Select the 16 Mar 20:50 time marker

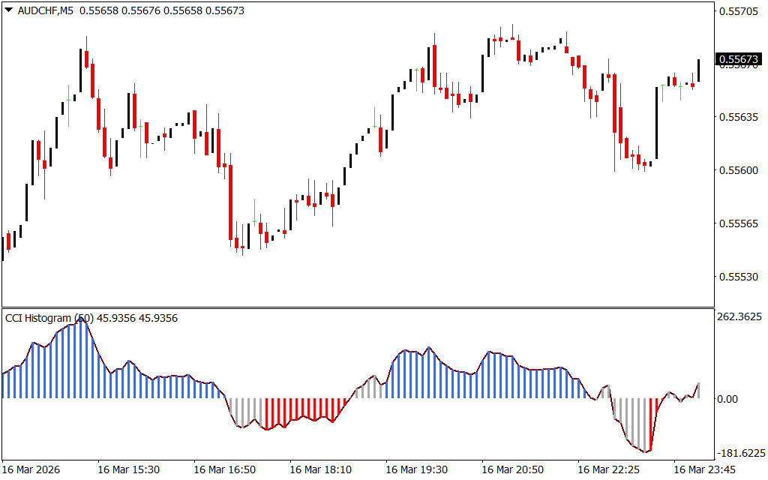click(x=513, y=469)
